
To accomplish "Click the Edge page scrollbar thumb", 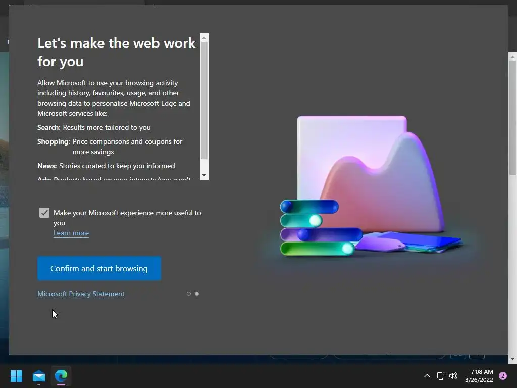I will coord(512,117).
